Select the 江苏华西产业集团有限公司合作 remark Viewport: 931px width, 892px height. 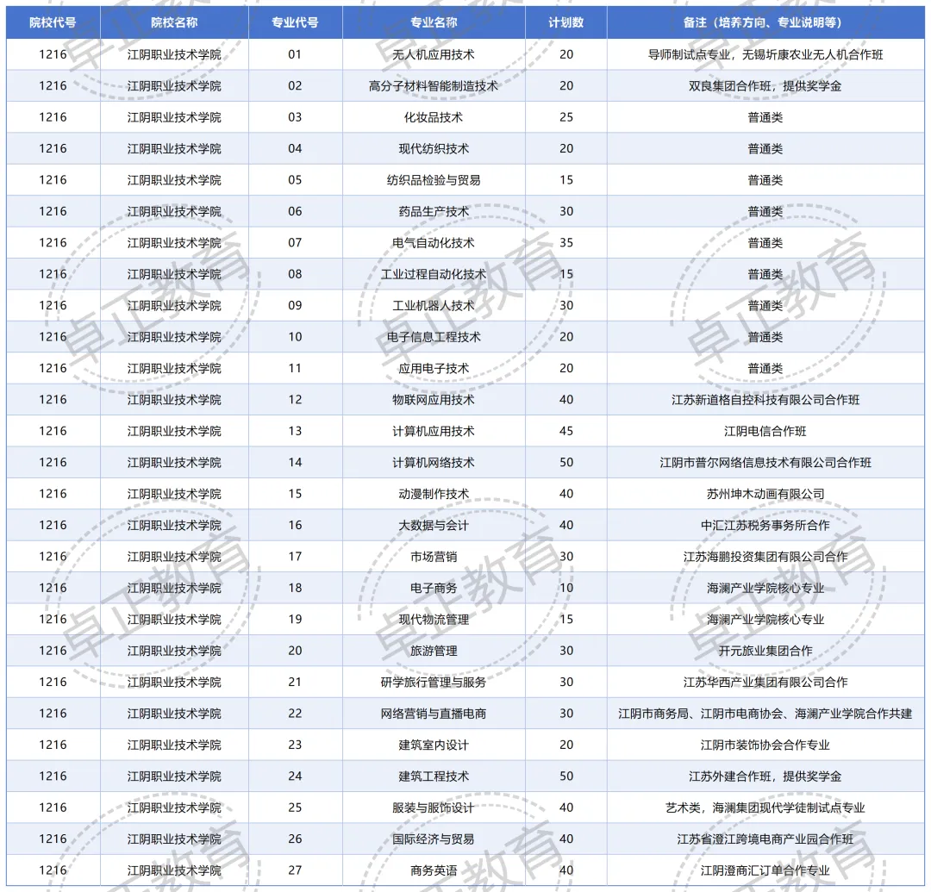pos(765,683)
